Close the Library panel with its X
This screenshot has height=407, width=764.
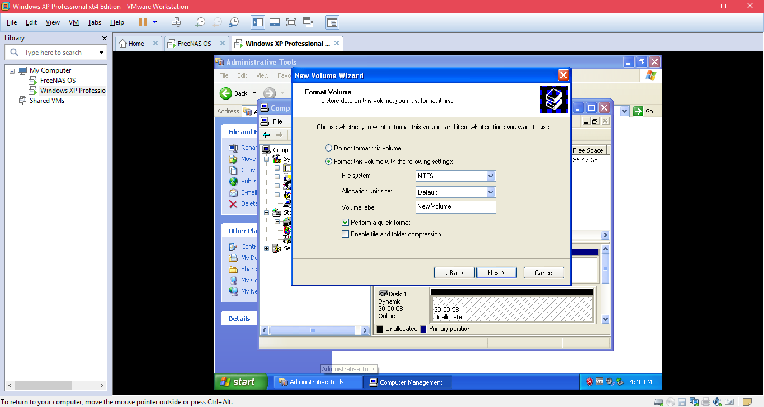(x=104, y=38)
